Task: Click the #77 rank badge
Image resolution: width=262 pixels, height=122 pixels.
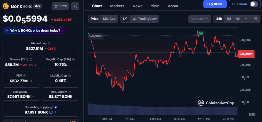Action: [x=38, y=6]
